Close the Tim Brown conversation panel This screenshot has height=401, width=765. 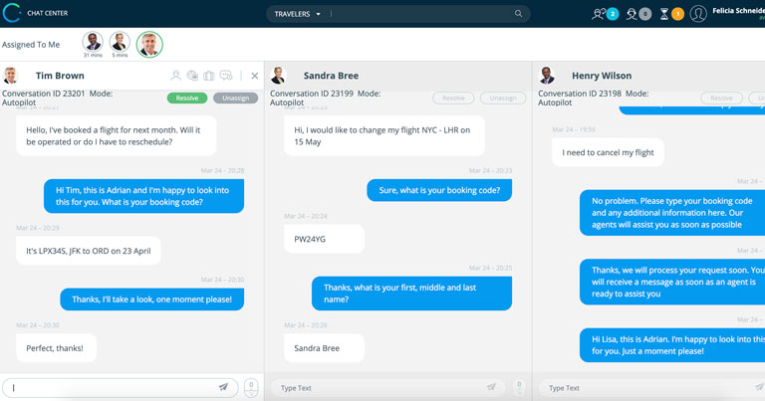click(255, 76)
